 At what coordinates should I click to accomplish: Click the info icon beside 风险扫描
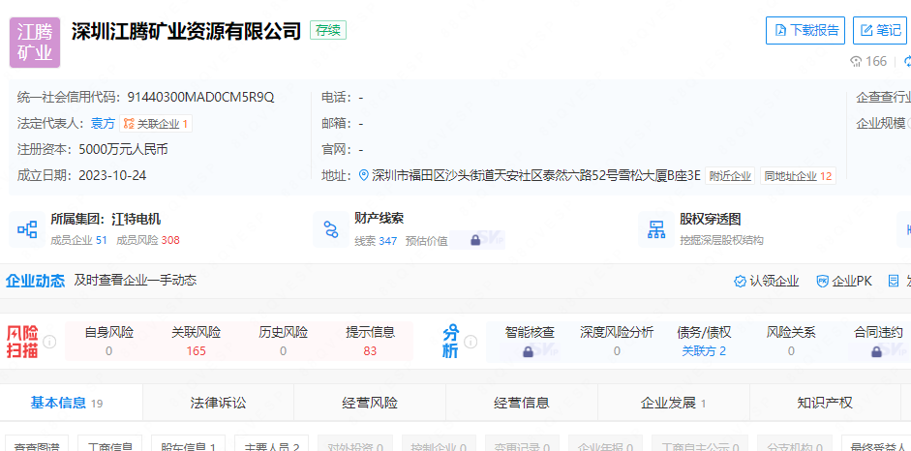[x=50, y=342]
